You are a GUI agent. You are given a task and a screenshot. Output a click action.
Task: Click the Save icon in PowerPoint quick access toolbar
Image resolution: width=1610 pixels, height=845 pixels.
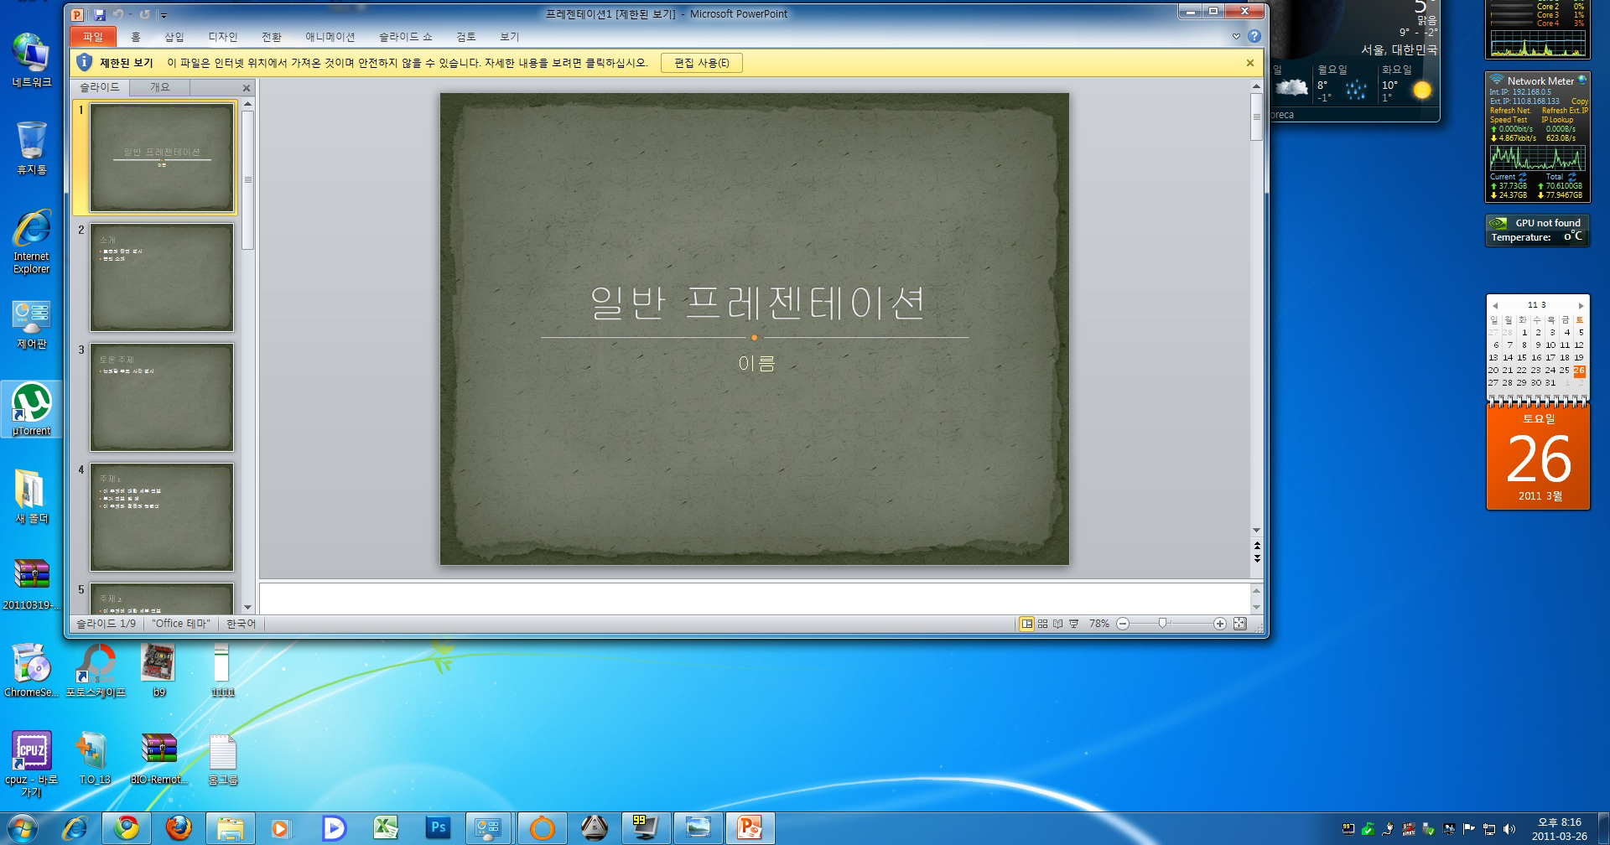point(100,14)
